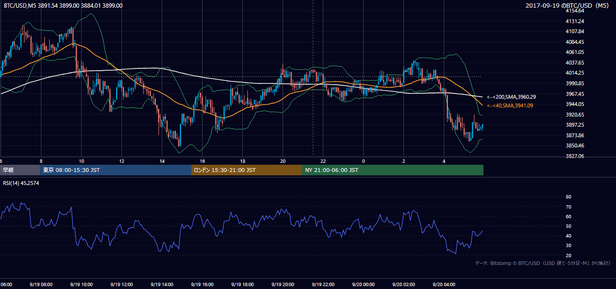Click the date label 9/19 22:00

323,285
